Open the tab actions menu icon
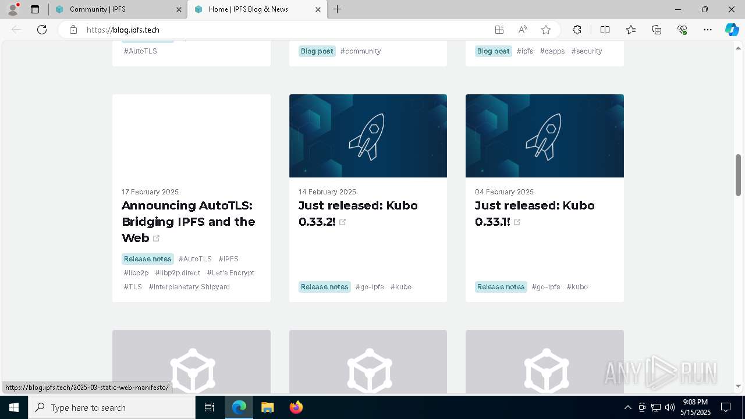Screen dimensions: 745x419 click(x=35, y=9)
